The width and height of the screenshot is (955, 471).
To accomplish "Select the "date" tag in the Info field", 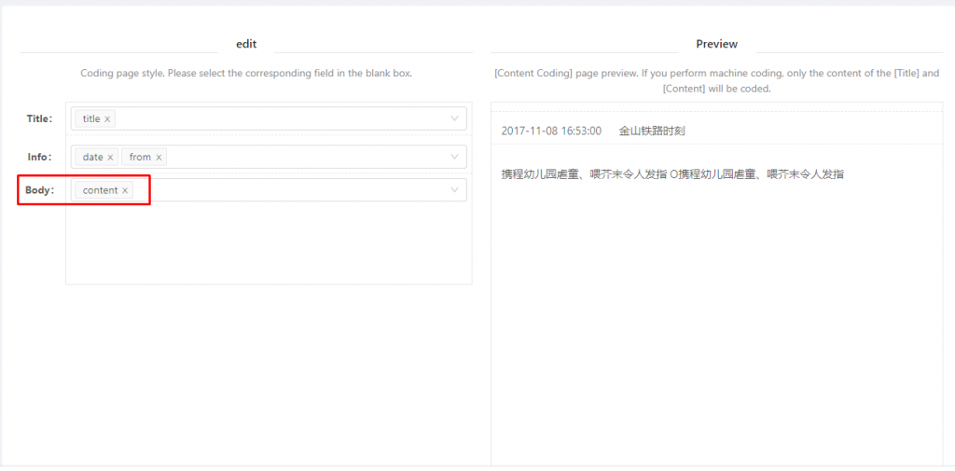I will coord(92,157).
